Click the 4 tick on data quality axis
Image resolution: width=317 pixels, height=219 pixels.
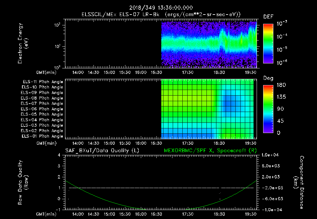click(x=59, y=155)
